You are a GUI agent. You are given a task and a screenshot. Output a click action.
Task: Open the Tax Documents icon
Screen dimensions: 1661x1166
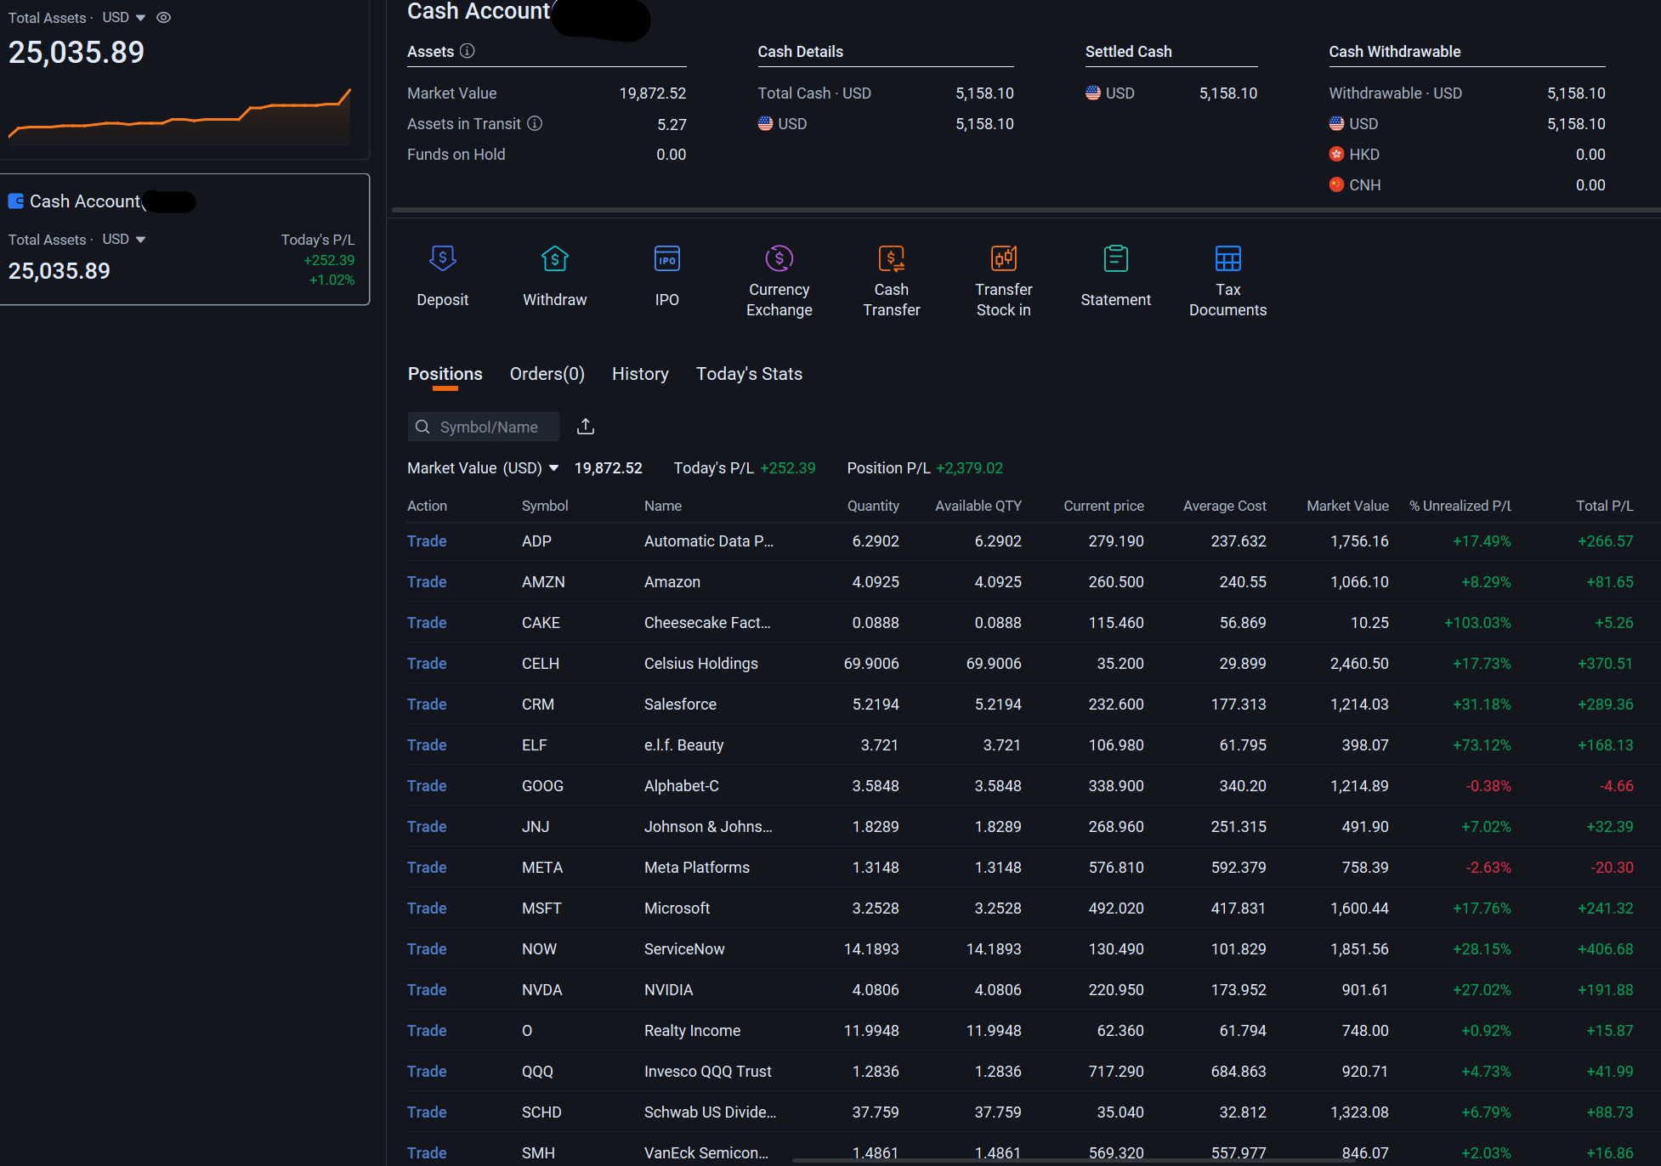(1227, 258)
